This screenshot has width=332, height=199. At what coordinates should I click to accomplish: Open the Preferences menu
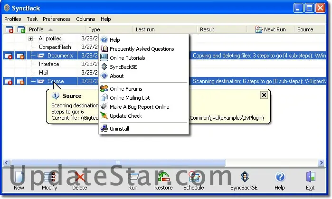coord(57,19)
